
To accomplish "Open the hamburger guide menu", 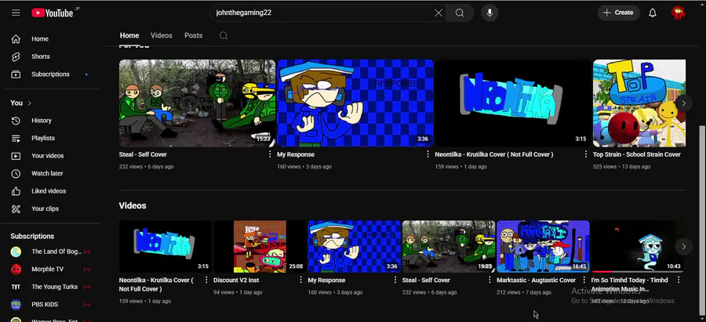I will coord(16,13).
